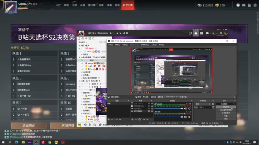Move source down in OBS sources panel

147,119
